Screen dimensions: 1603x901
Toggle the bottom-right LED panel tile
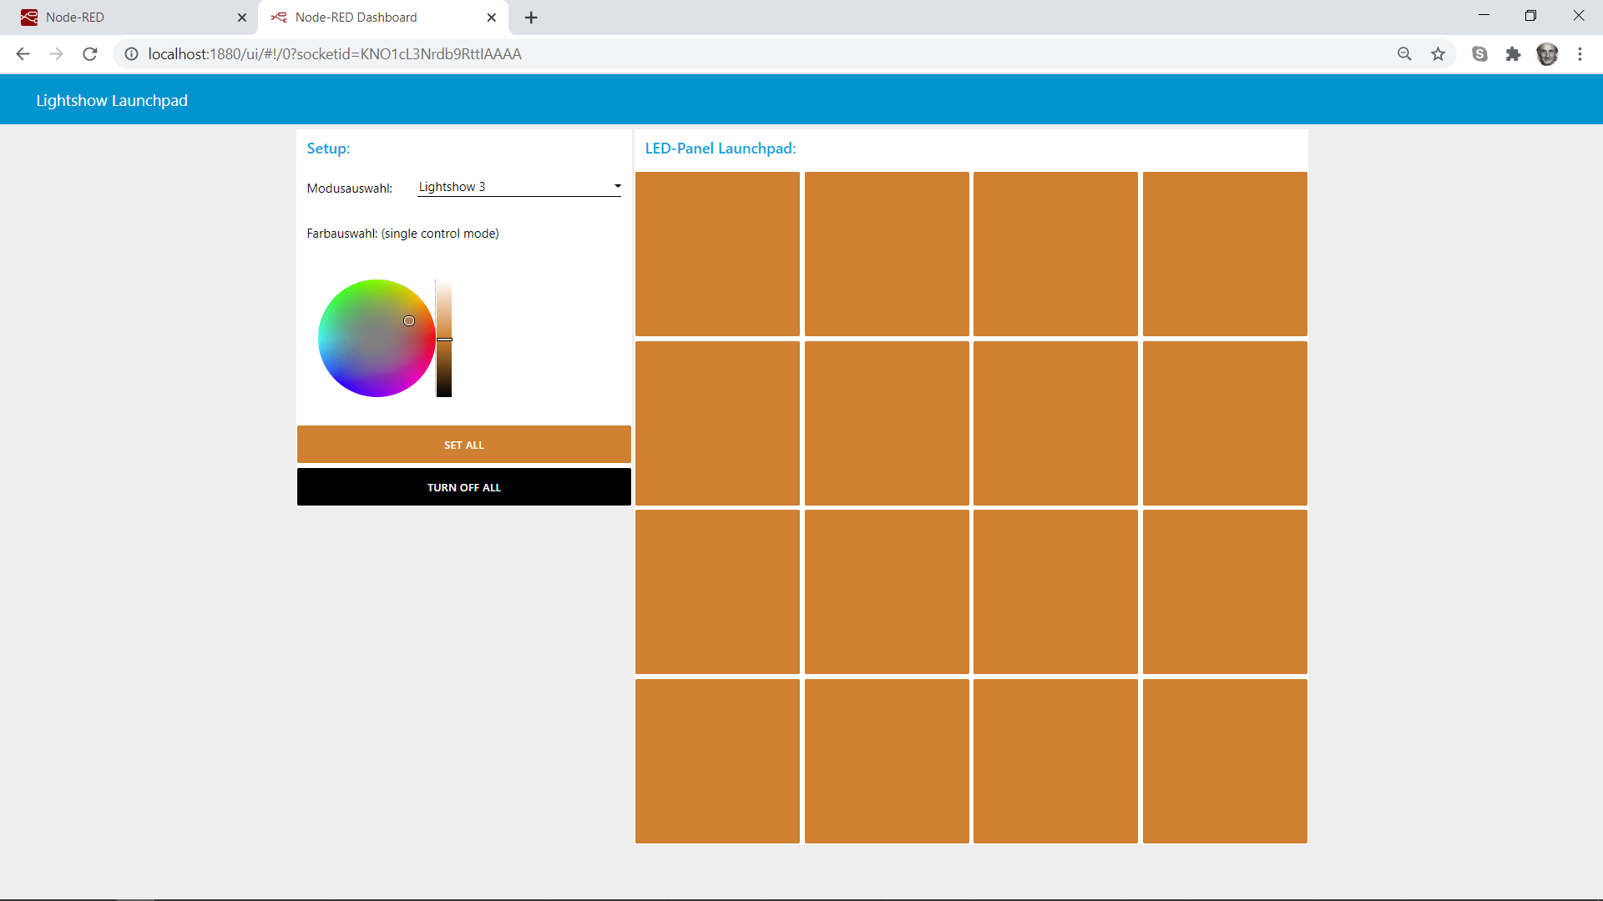pyautogui.click(x=1224, y=761)
